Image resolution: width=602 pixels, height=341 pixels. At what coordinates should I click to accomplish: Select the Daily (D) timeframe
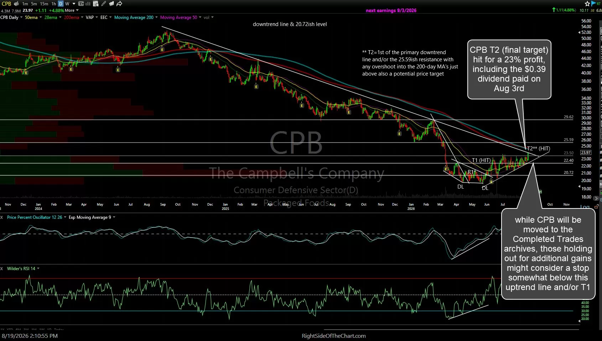click(x=61, y=4)
